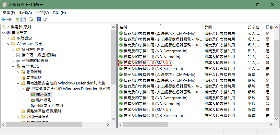Click the rules list's vertical scroll-down arrow
This screenshot has width=280, height=135.
click(276, 119)
